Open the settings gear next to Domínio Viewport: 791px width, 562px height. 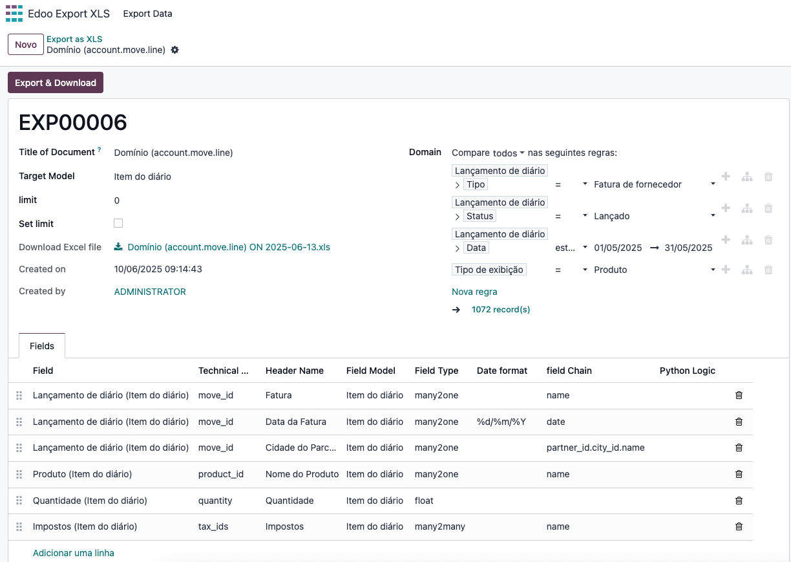click(174, 50)
